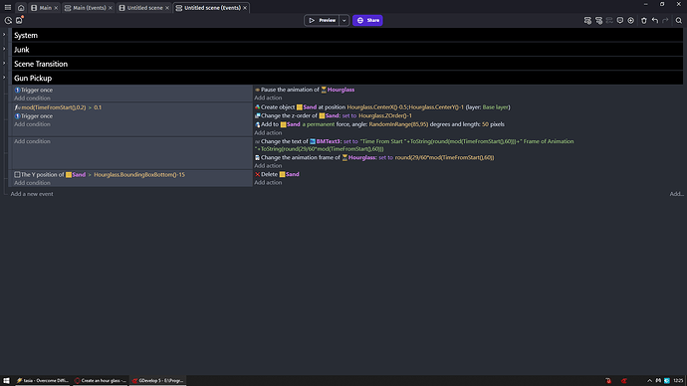687x386 pixels.
Task: Add condition under first Trigger once
Action: [32, 98]
